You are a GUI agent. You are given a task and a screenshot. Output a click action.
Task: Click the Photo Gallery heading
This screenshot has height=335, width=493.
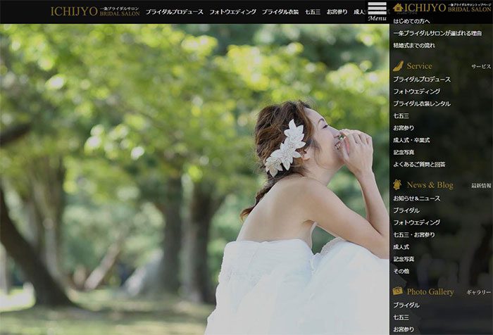[430, 291]
